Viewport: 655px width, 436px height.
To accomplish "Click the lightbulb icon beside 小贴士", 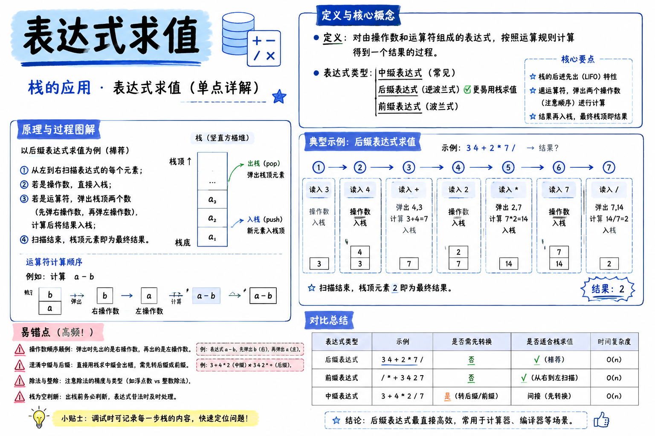I will point(39,417).
